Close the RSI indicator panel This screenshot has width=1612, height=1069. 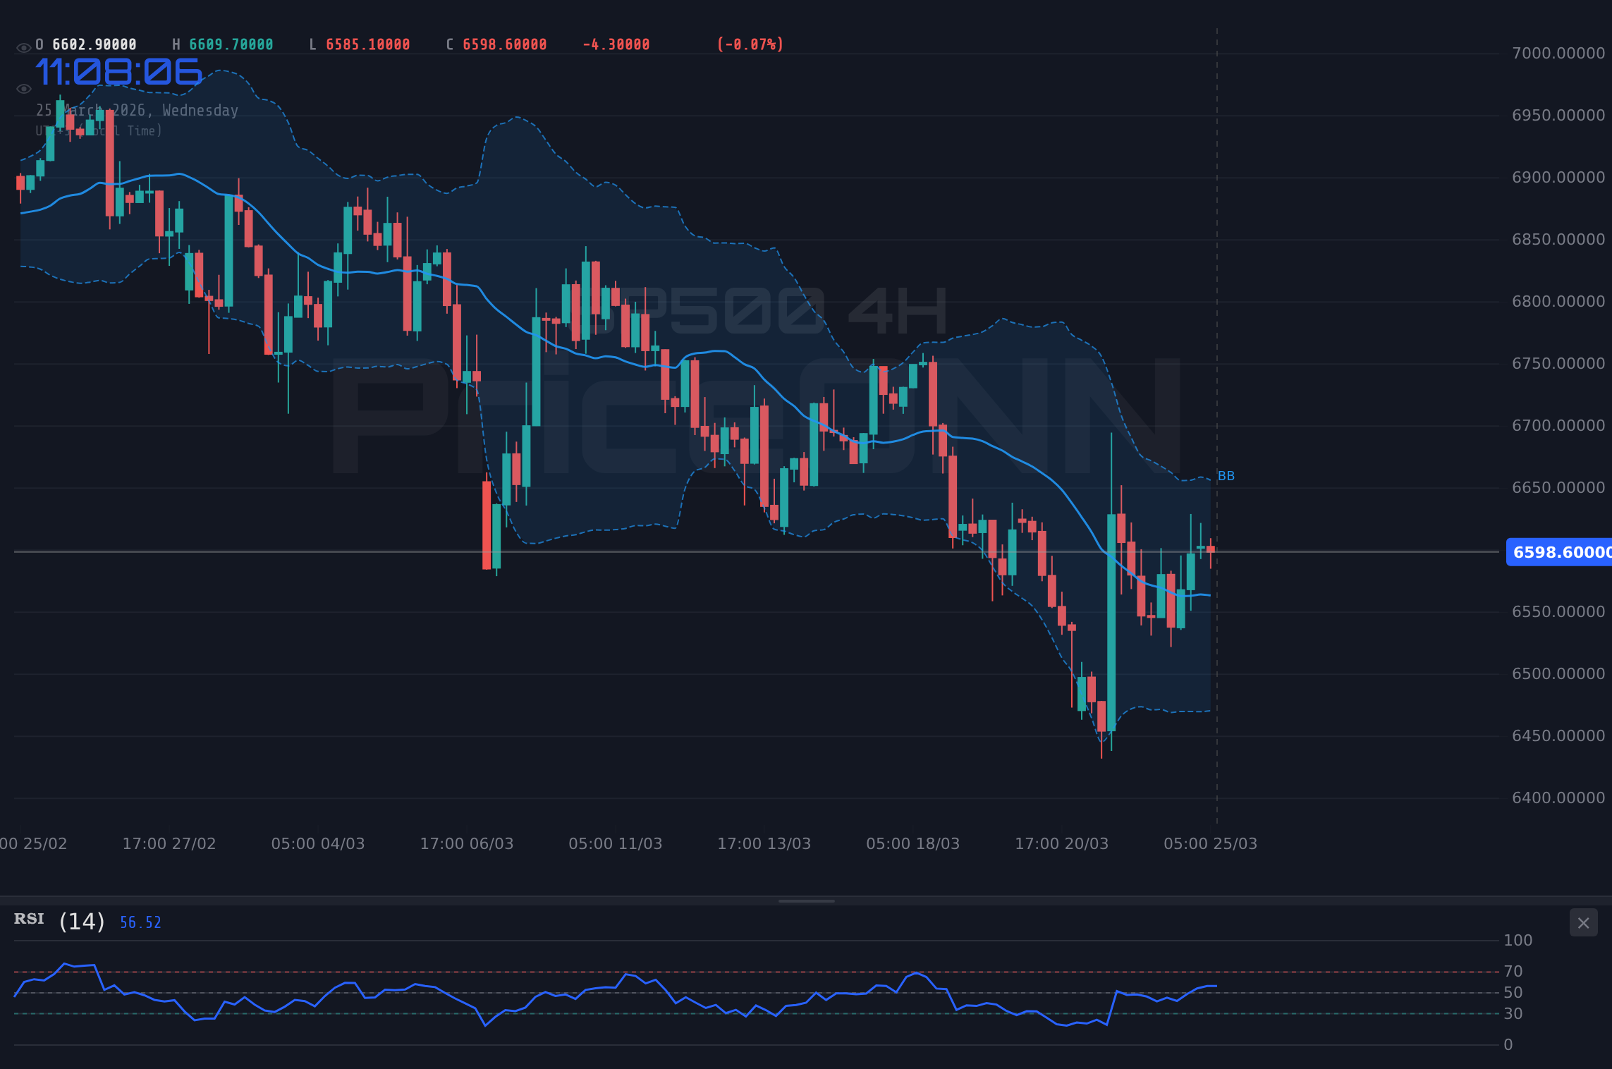[1582, 922]
